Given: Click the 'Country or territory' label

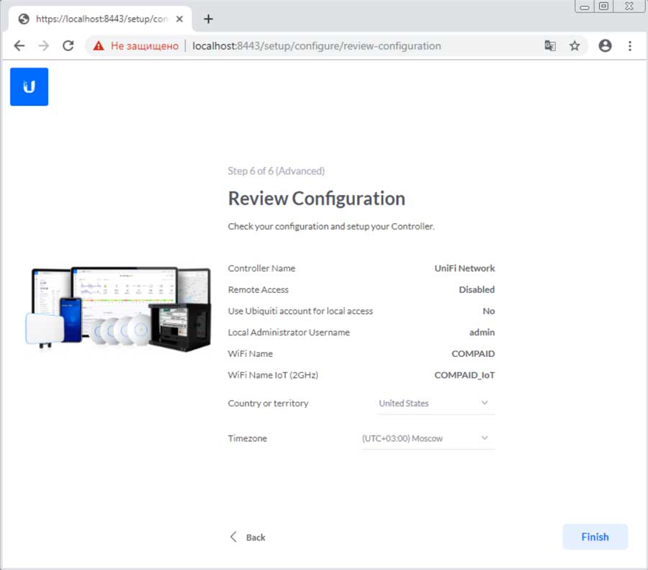Looking at the screenshot, I should 269,403.
